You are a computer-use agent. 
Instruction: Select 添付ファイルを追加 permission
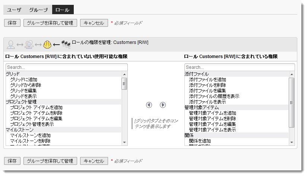click(237, 80)
